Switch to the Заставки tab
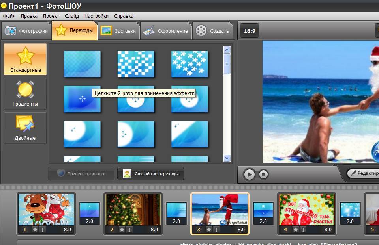Image resolution: width=379 pixels, height=245 pixels. tap(119, 31)
